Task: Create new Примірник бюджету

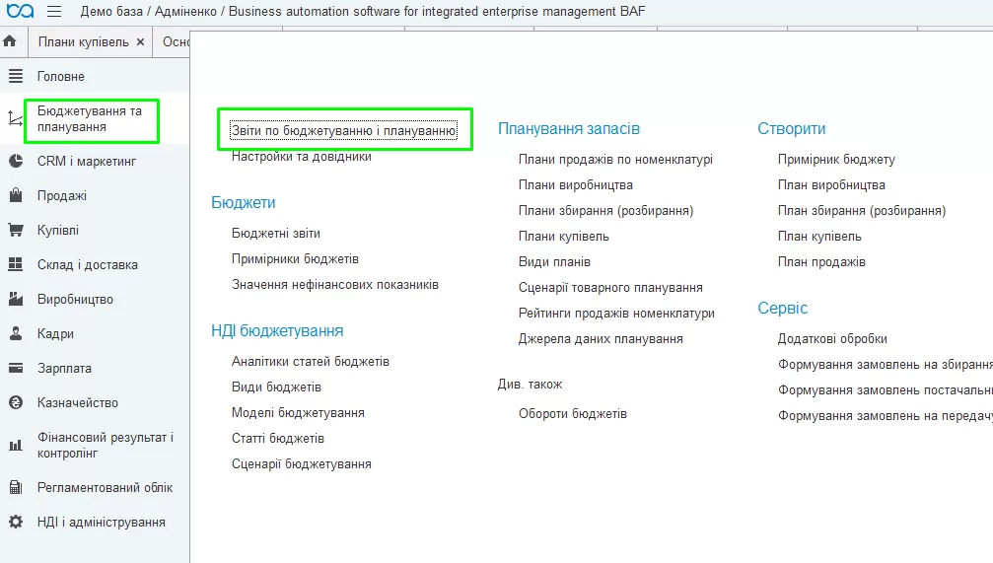Action: pyautogui.click(x=836, y=160)
